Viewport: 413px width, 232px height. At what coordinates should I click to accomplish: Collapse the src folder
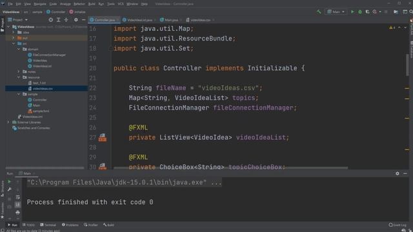14,44
